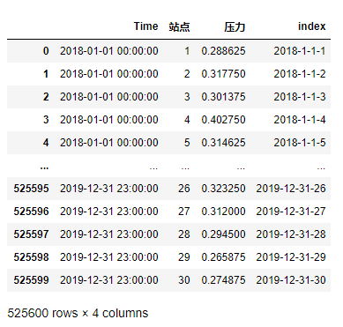Select row label 525598
343x327 pixels.
31,257
